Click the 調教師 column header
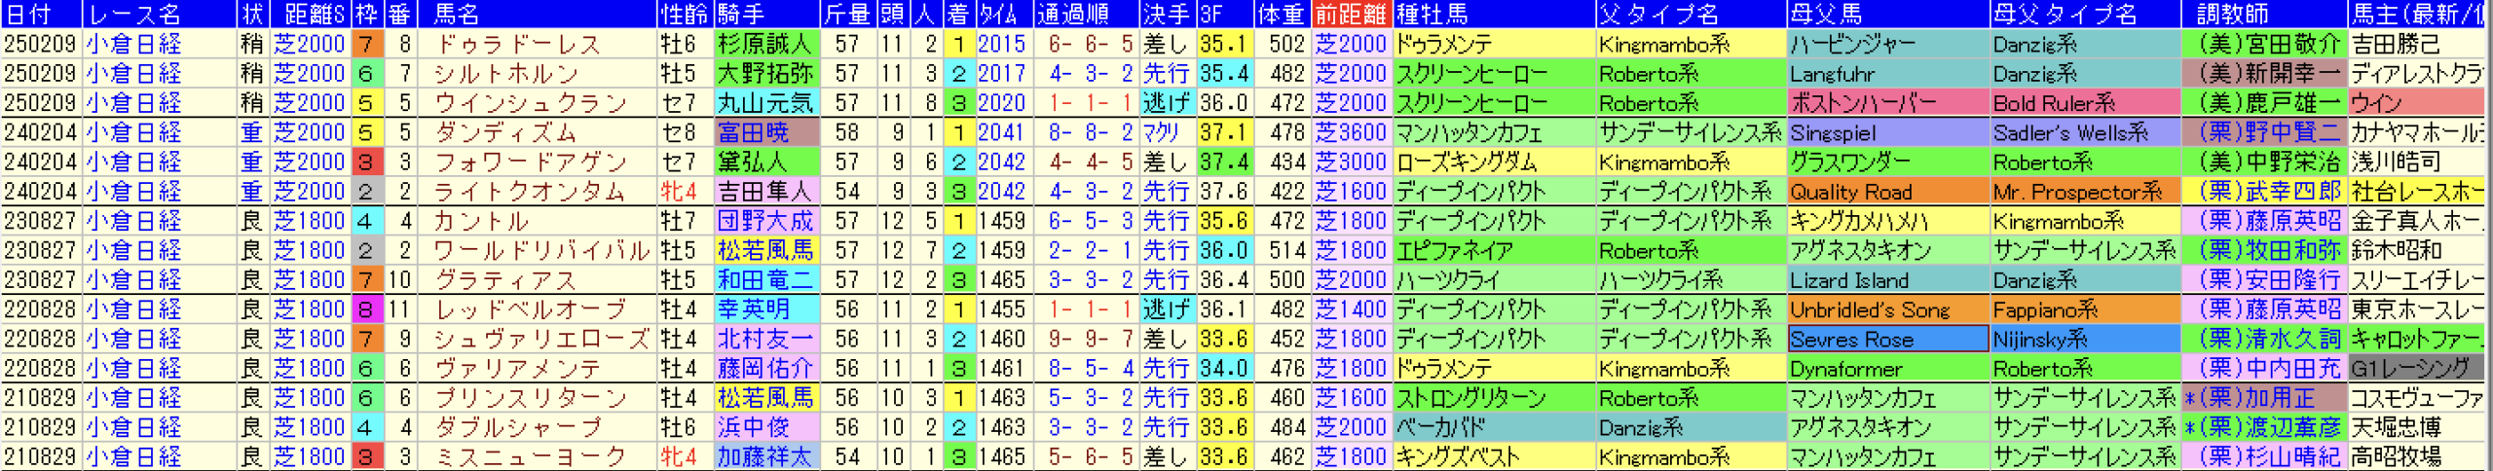 click(x=2230, y=14)
